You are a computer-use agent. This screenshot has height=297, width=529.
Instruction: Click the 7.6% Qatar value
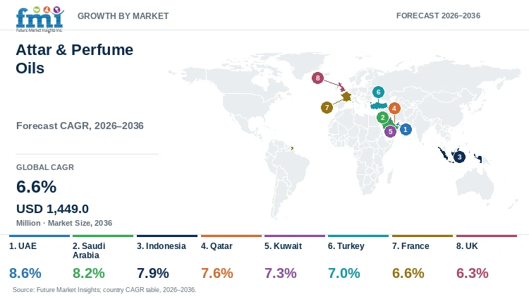tap(217, 273)
